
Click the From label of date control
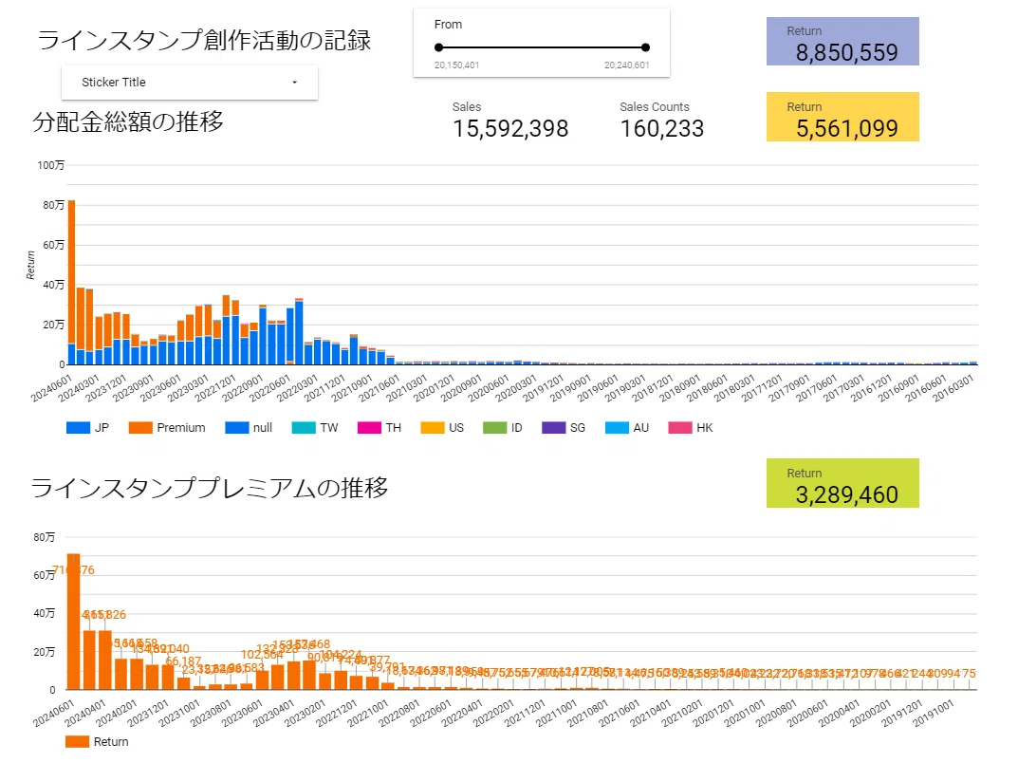[448, 24]
